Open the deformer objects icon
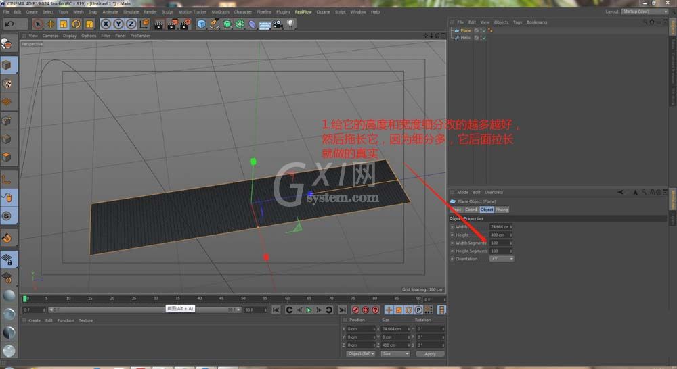Viewport: 677px width, 369px height. point(252,24)
